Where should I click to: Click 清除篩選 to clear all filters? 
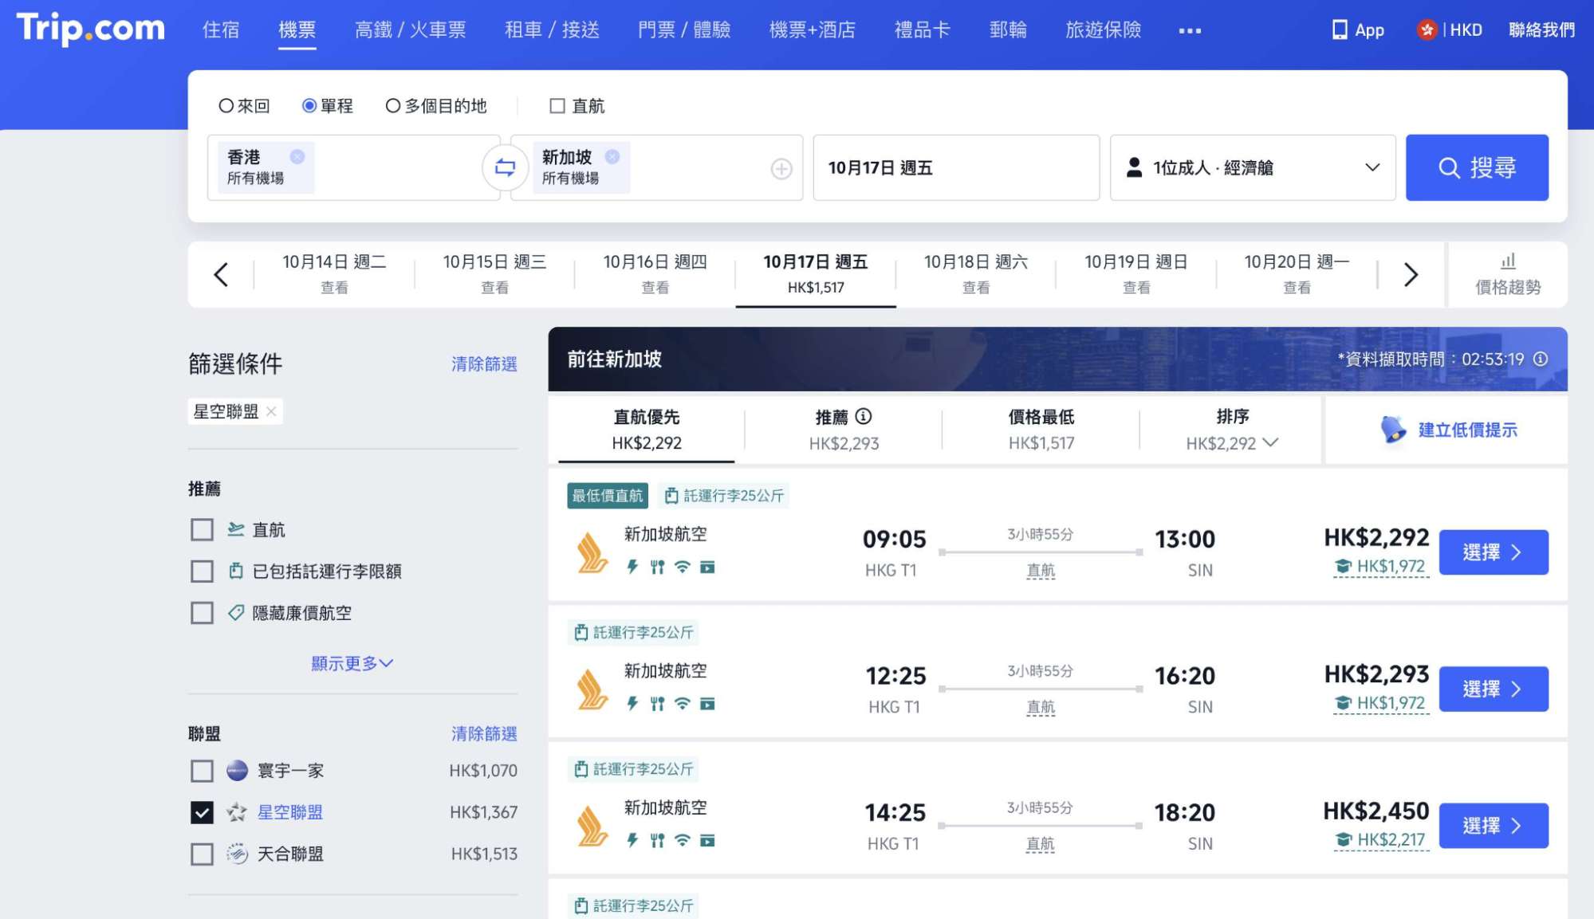click(483, 364)
